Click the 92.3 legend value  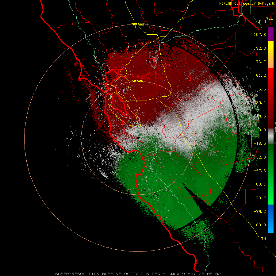point(261,48)
